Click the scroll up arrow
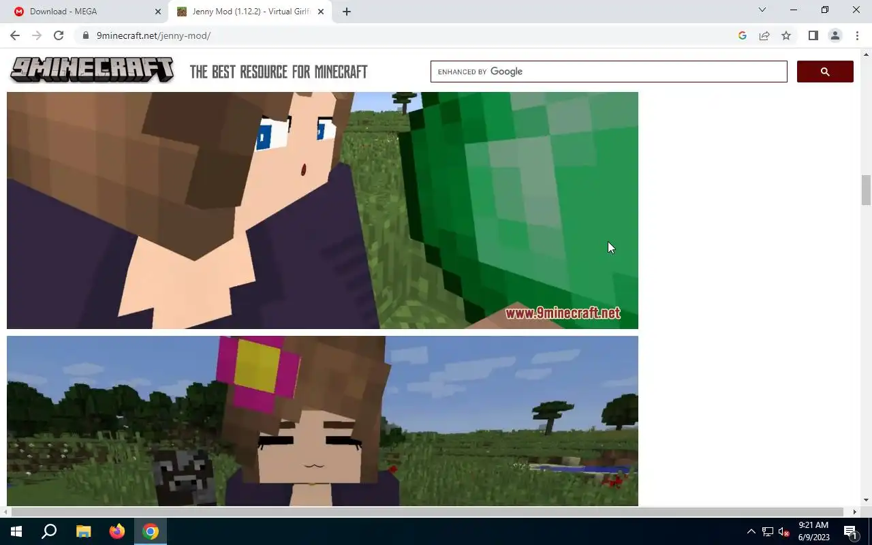 [x=866, y=54]
